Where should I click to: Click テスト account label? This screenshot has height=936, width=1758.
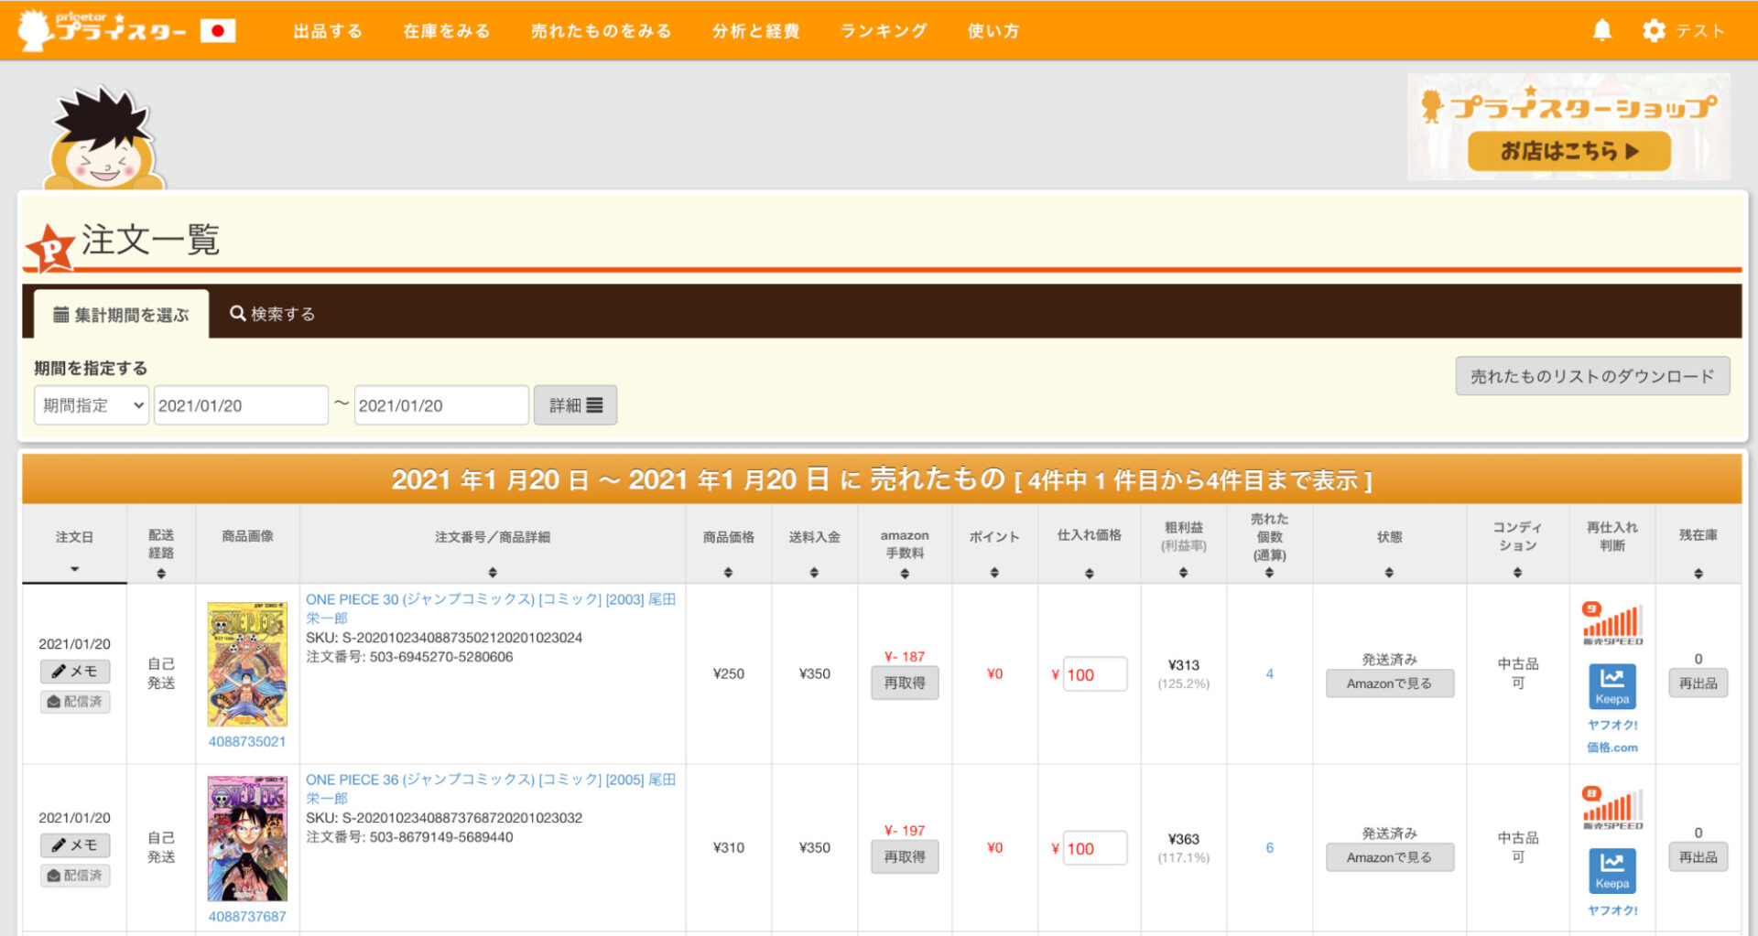coord(1700,31)
